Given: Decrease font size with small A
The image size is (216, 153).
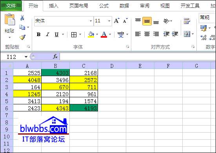Looking at the screenshot, I should click(x=125, y=21).
